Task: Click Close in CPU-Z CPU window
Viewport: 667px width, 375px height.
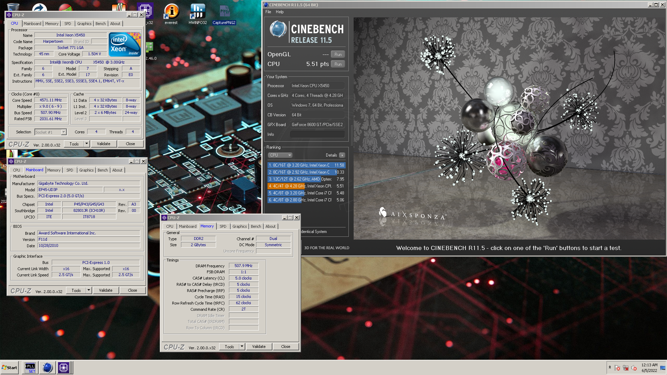Action: [x=130, y=144]
